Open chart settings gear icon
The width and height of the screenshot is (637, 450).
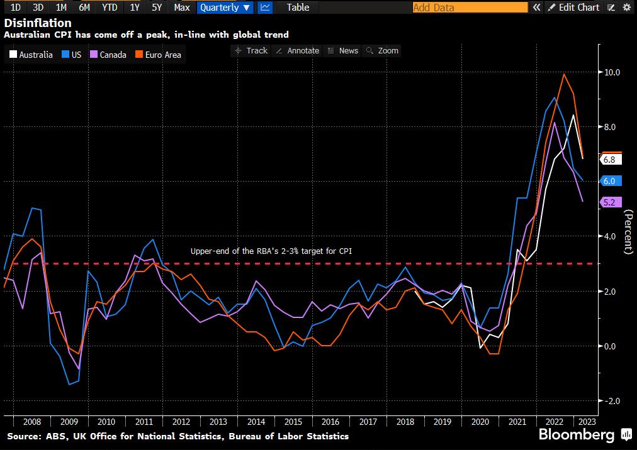[627, 8]
